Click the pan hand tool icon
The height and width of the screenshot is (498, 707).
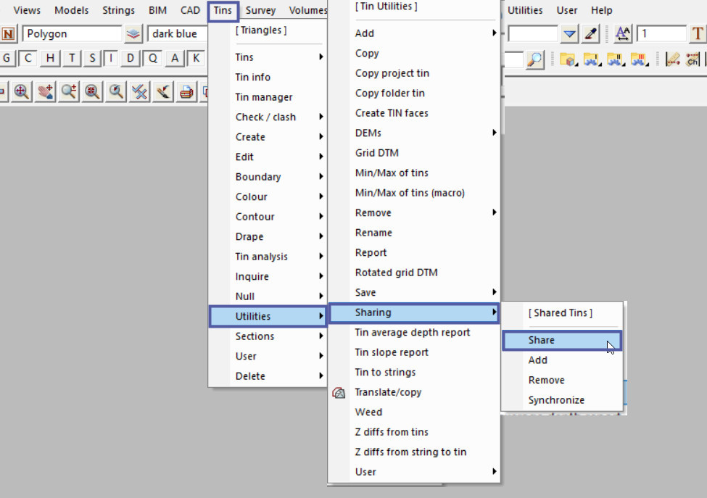pyautogui.click(x=46, y=91)
